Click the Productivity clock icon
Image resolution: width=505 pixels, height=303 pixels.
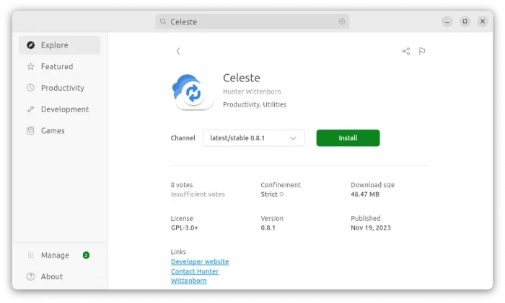(30, 88)
